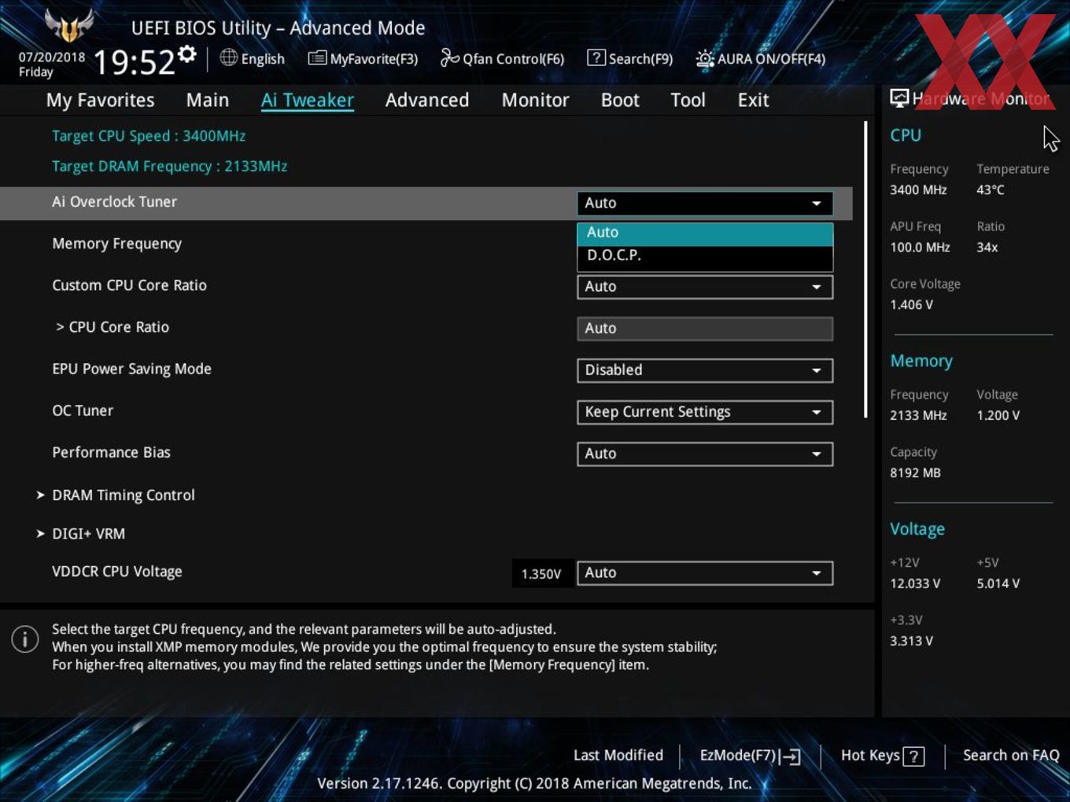Open the Ai Tweaker tab
This screenshot has width=1070, height=802.
(x=308, y=100)
